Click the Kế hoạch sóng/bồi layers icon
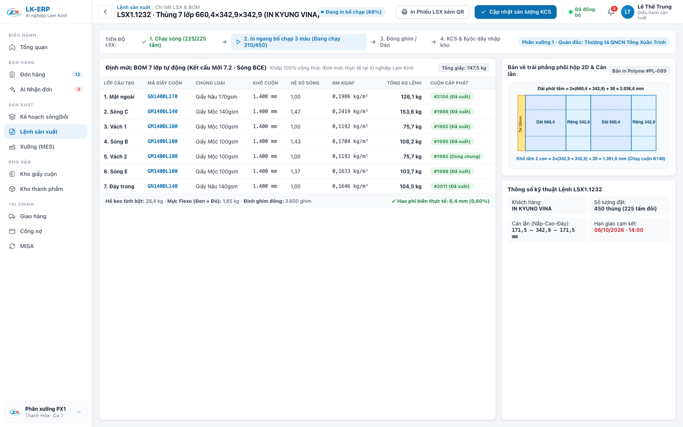Image resolution: width=683 pixels, height=427 pixels. pos(12,117)
